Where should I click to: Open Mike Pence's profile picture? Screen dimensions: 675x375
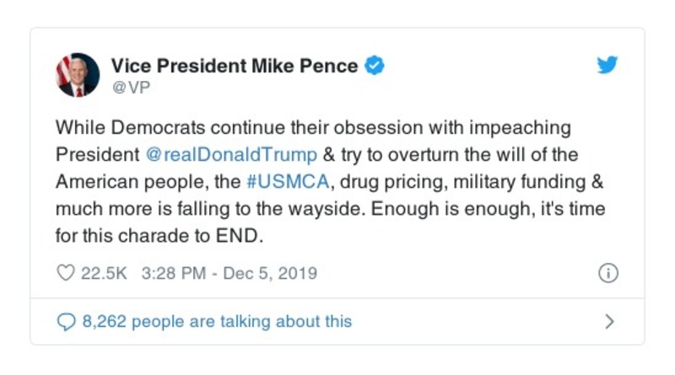click(x=78, y=74)
